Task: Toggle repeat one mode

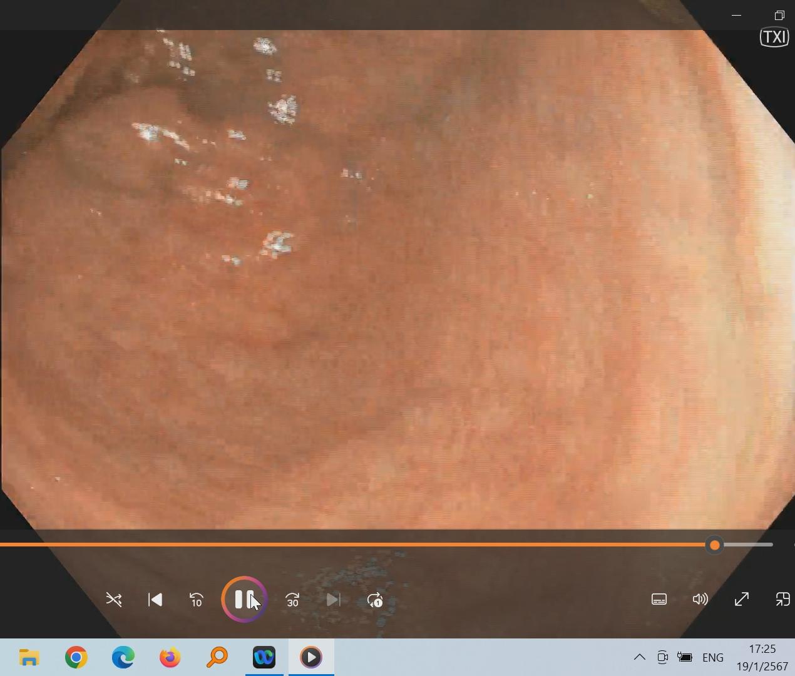Action: [x=375, y=600]
